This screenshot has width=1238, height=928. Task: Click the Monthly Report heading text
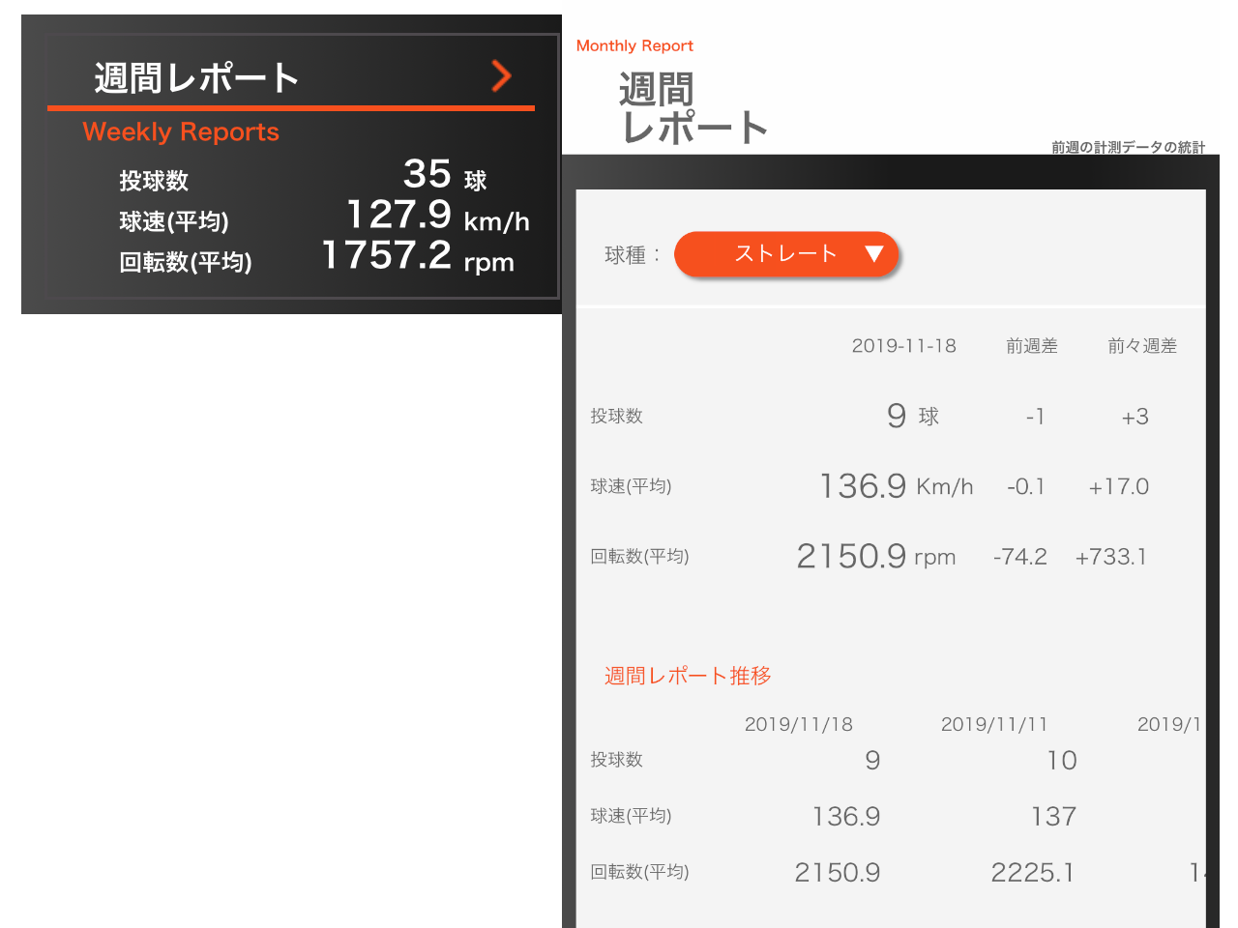(634, 45)
